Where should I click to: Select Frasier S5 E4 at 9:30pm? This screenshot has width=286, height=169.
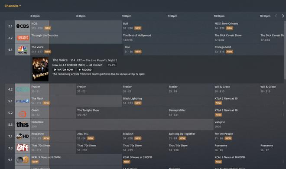coord(191,89)
